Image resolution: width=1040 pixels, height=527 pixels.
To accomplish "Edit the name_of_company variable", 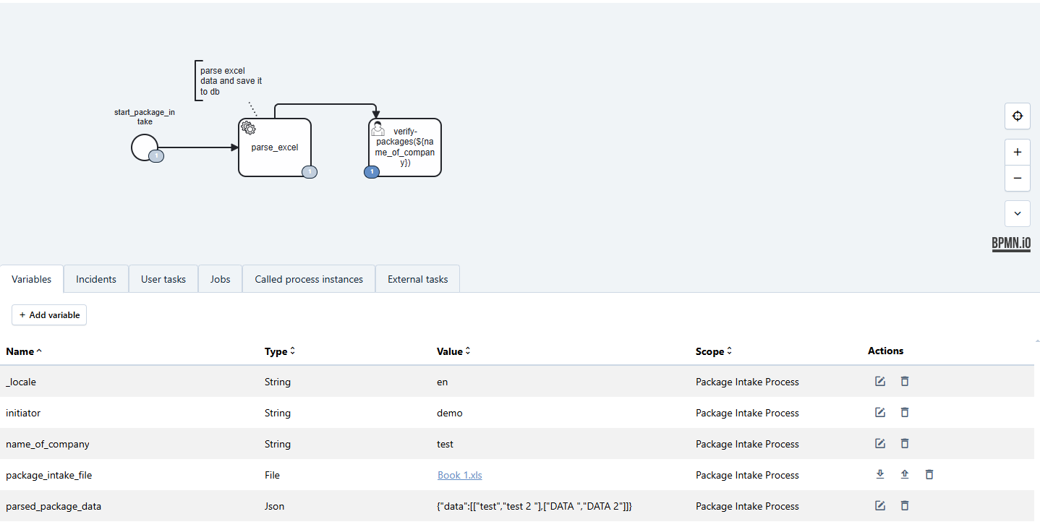I will click(x=880, y=443).
